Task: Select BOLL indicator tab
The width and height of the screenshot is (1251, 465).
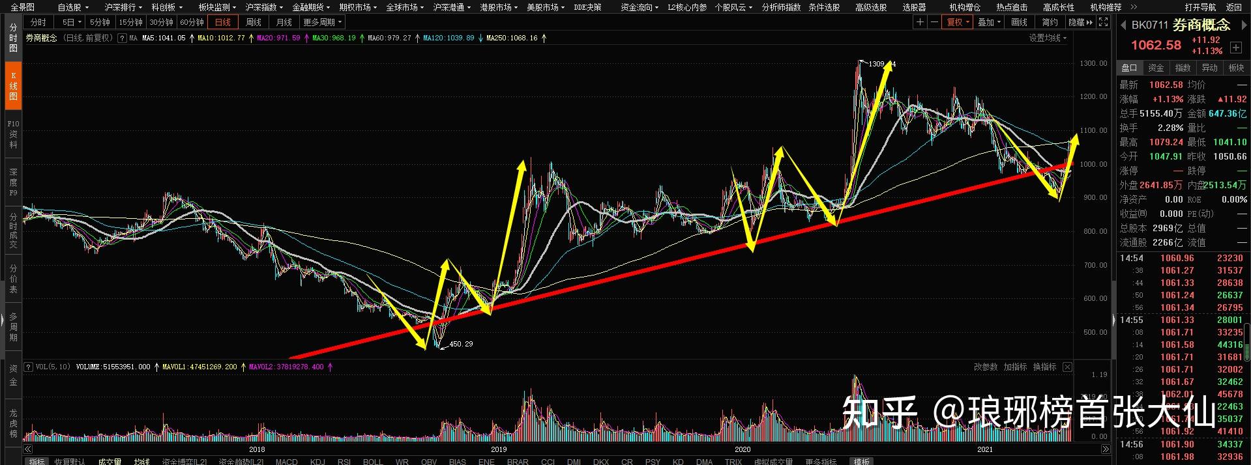Action: [373, 461]
